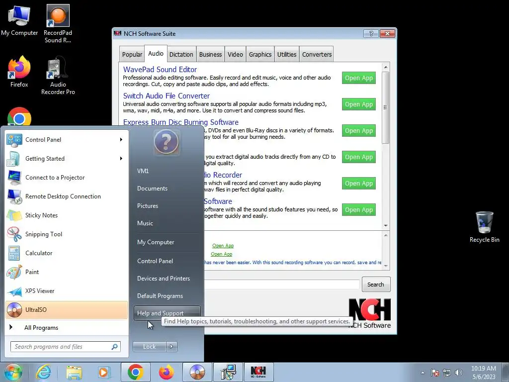Expand the Getting Started submenu arrow
Screen dimensions: 509x382
point(121,159)
